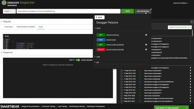Select checkbox for 13:29 swapi people request
Image resolution: width=194 pixels, height=109 pixels.
(x=122, y=79)
